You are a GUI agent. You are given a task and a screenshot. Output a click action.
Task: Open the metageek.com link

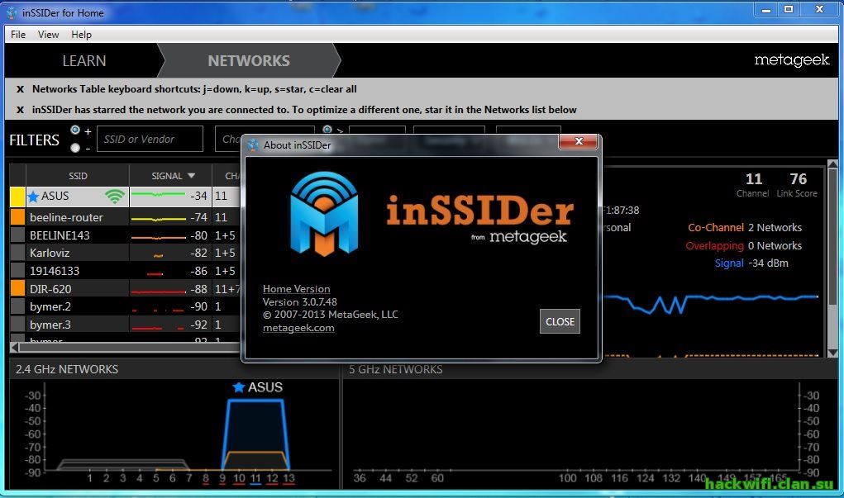pyautogui.click(x=298, y=328)
